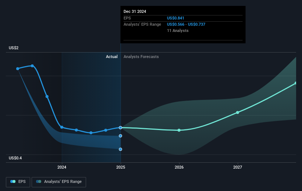Click the 2026 x-axis label

tap(179, 167)
